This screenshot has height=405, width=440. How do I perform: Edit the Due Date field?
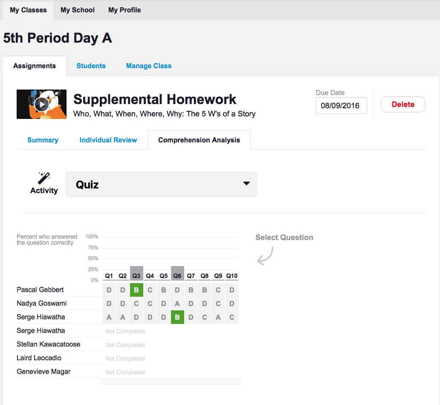point(341,106)
